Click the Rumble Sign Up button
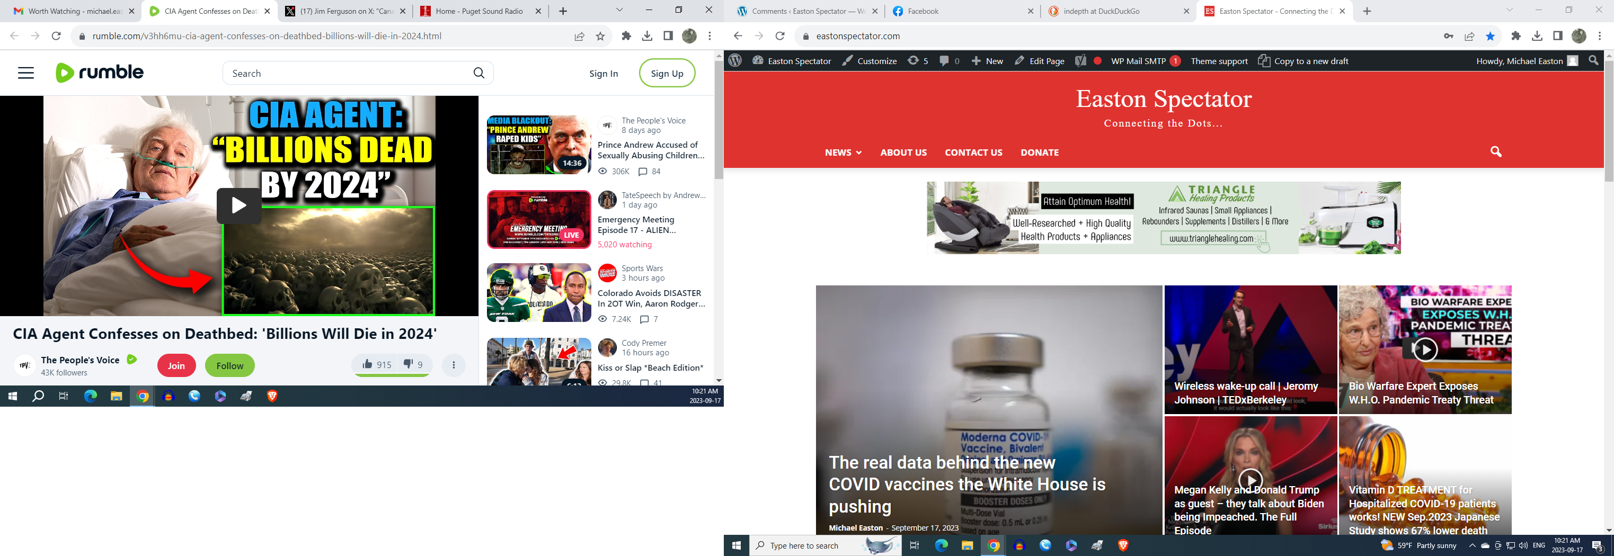 tap(667, 73)
